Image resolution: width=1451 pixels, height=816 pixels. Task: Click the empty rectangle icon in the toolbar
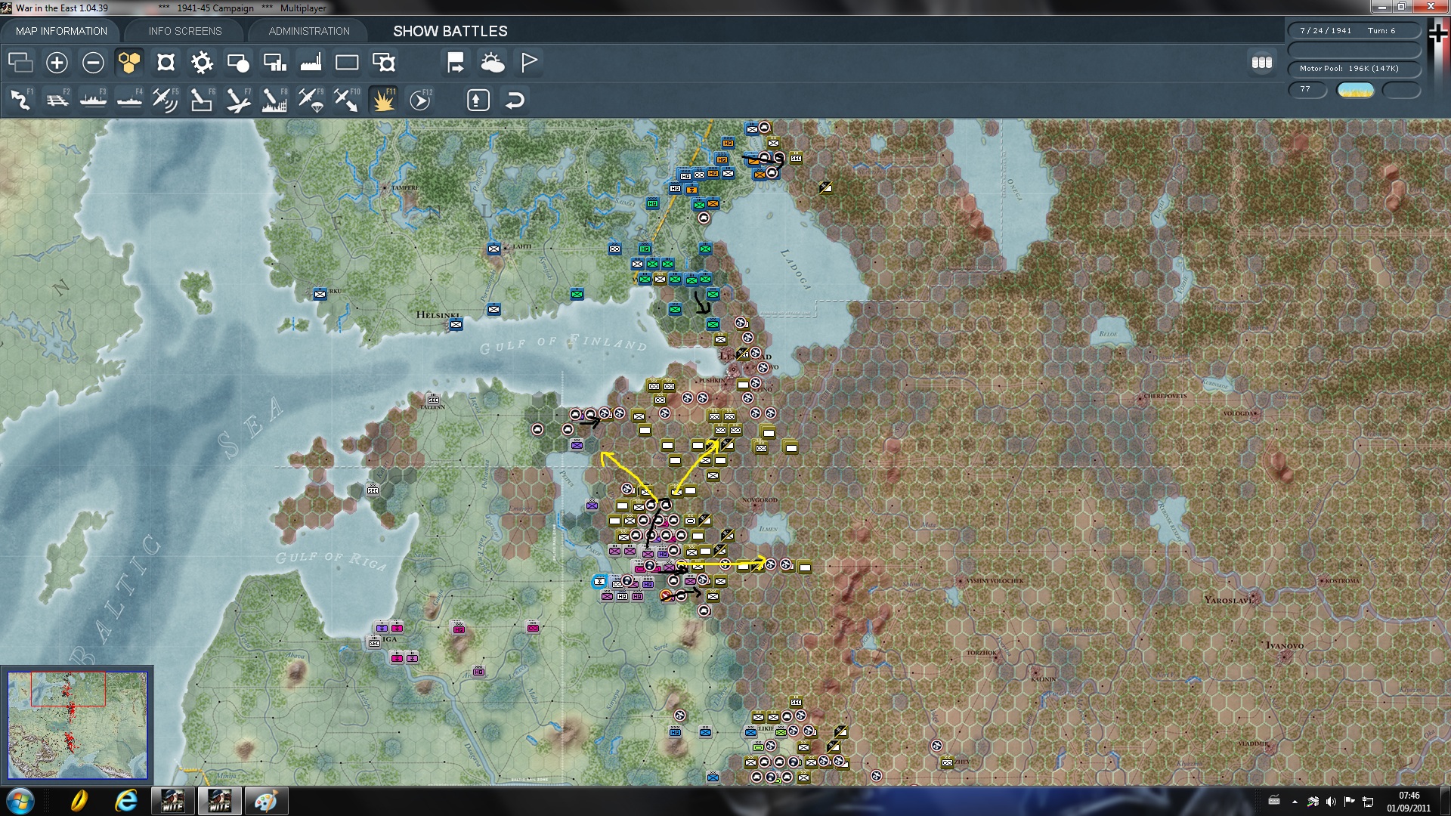point(347,63)
